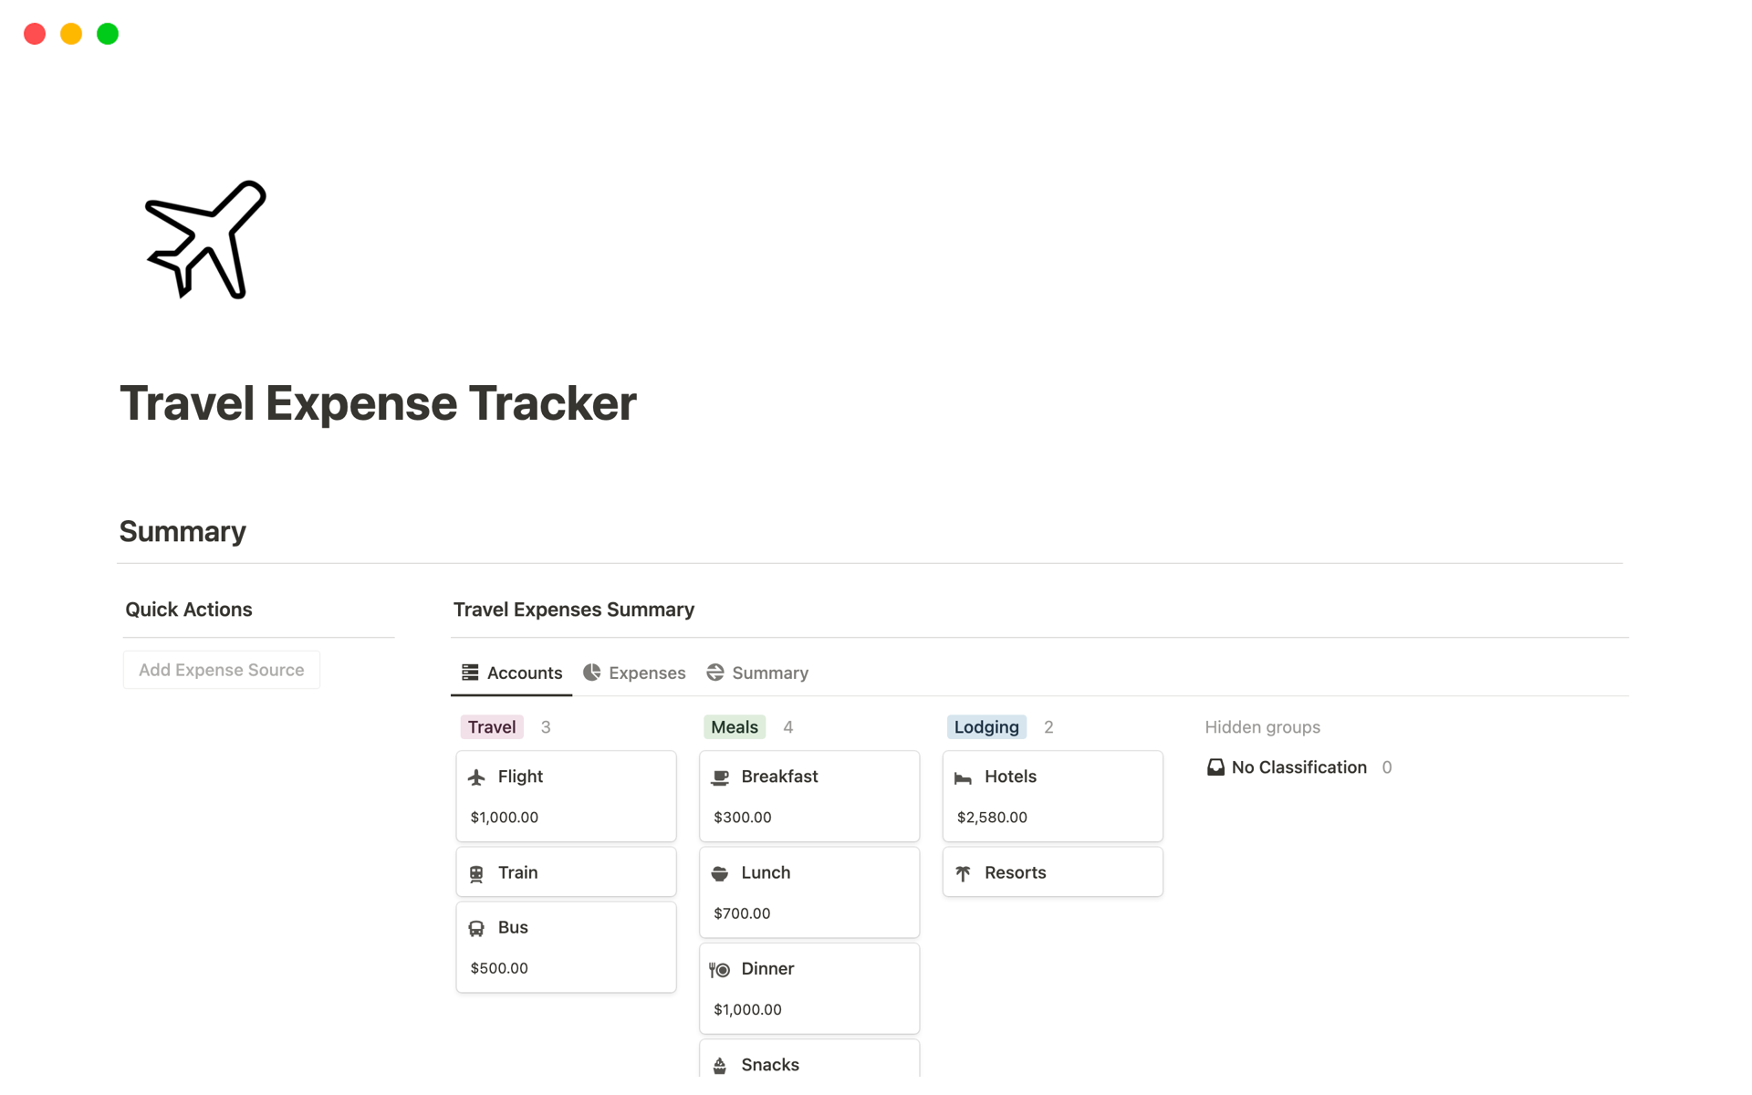This screenshot has height=1095, width=1752.
Task: Click the Dinner plate icon
Action: (x=720, y=970)
